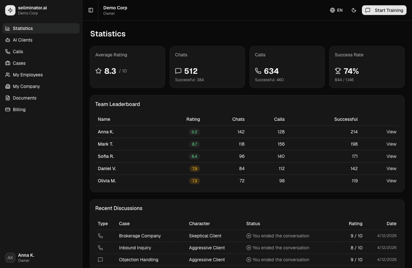Click ended-status icon in Objection Handling row
Viewport: 412px width, 268px height.
[249, 260]
